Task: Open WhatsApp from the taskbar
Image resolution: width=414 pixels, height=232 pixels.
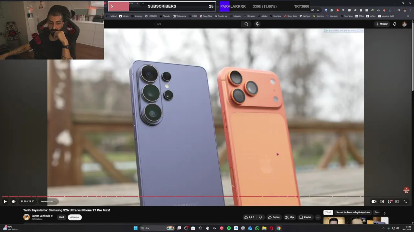Action: click(x=257, y=228)
